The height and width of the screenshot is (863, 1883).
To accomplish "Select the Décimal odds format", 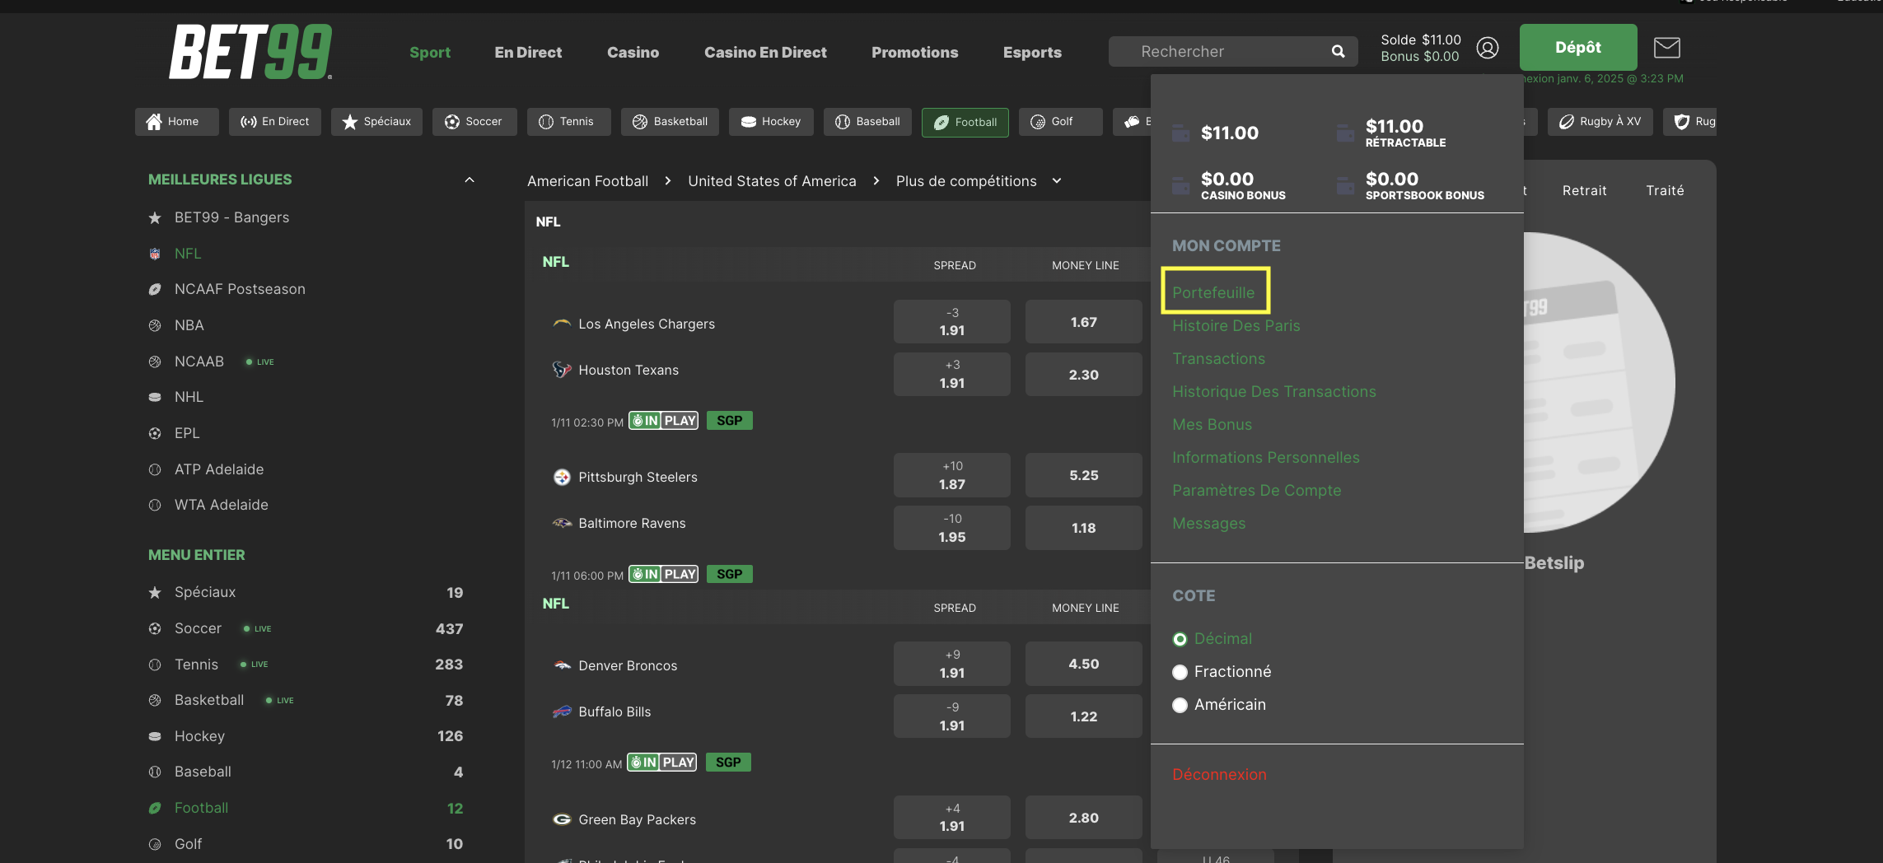I will pos(1212,639).
